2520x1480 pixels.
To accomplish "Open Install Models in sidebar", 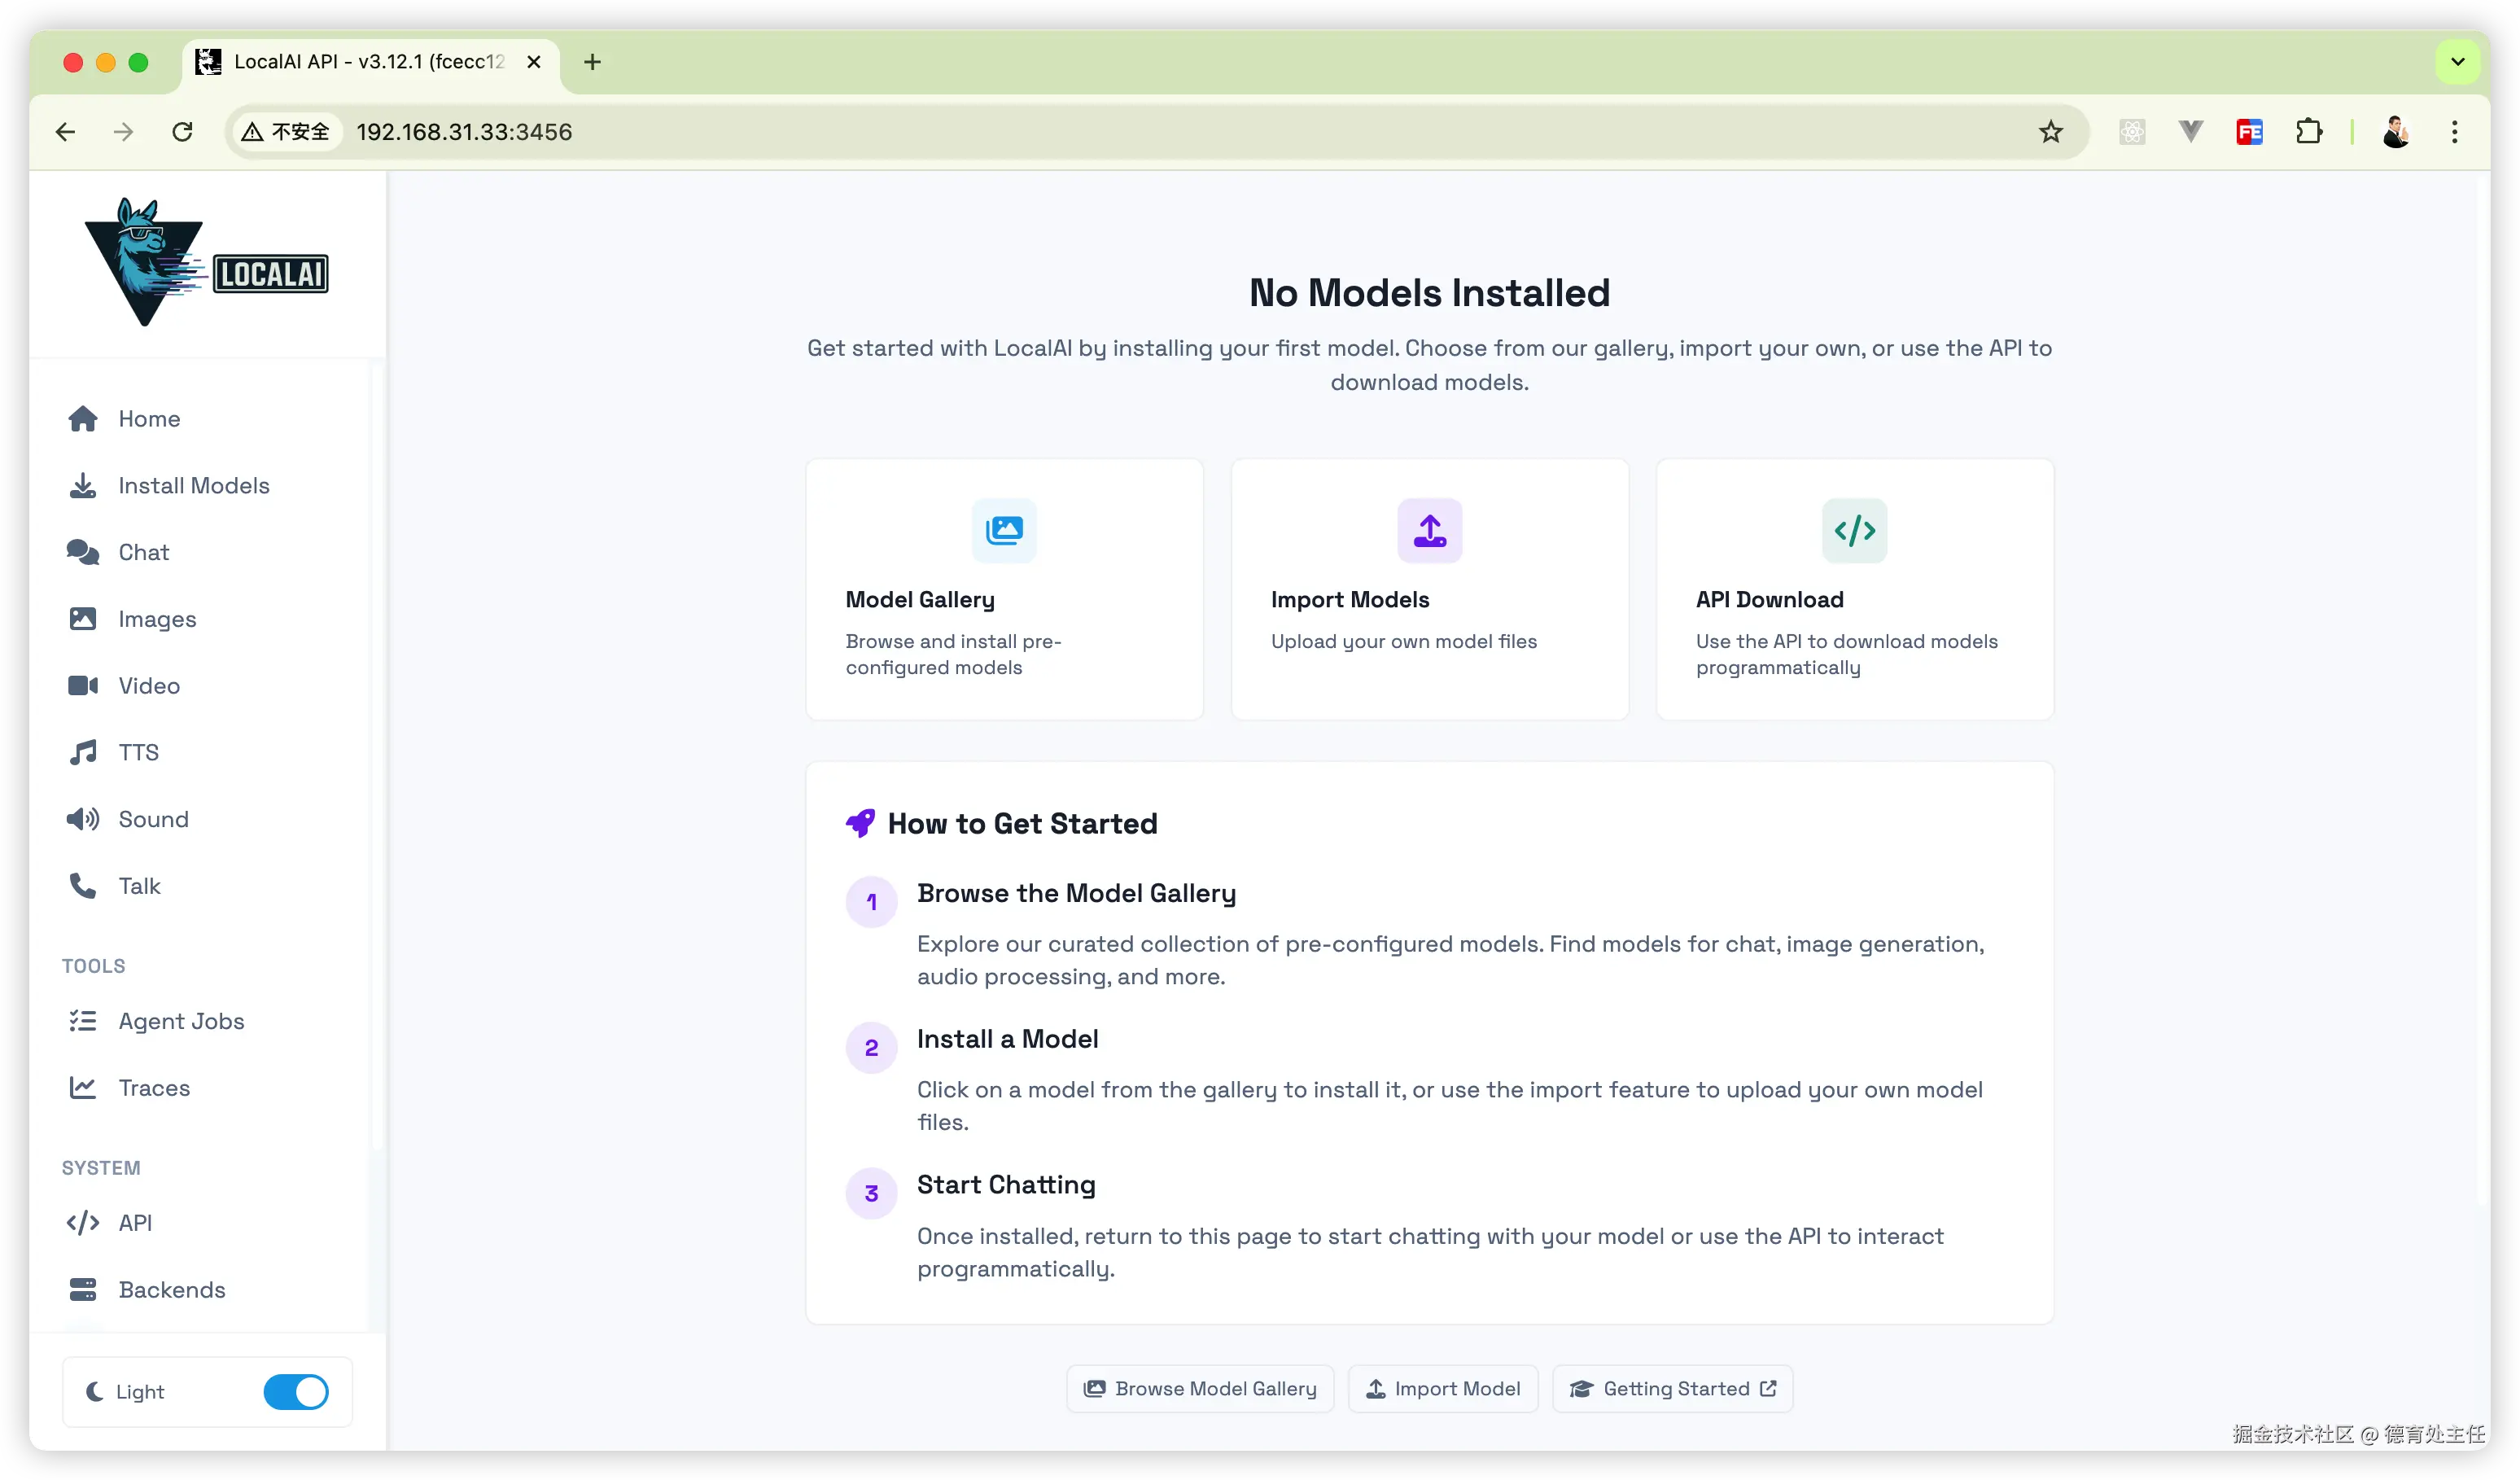I will coord(193,486).
